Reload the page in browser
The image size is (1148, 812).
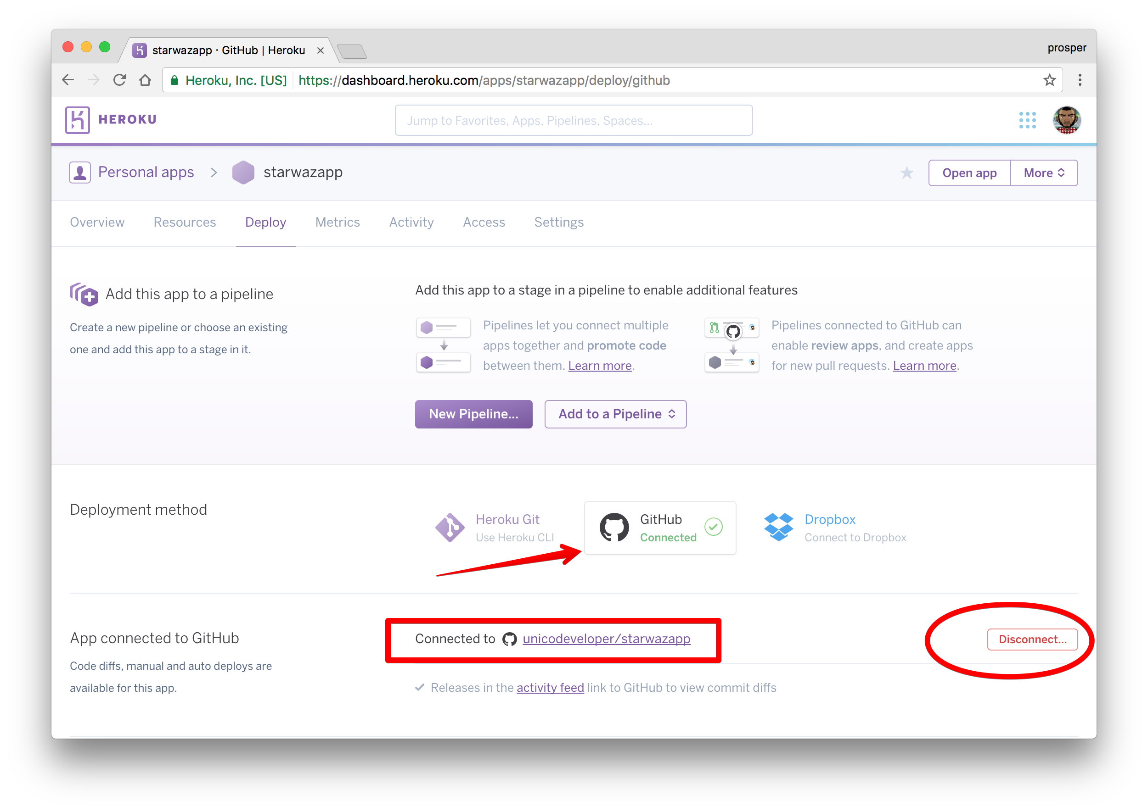point(119,80)
